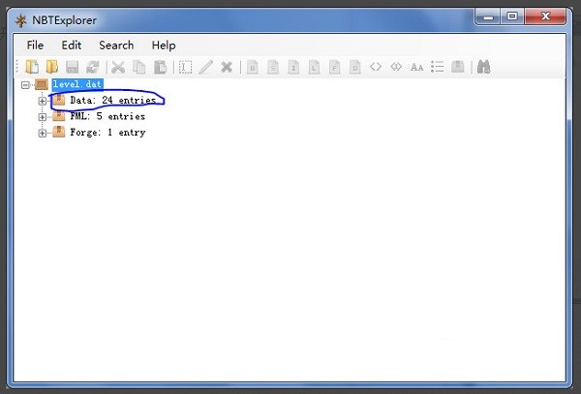This screenshot has height=394, width=581.
Task: Click the Delete tag X icon
Action: coord(227,67)
